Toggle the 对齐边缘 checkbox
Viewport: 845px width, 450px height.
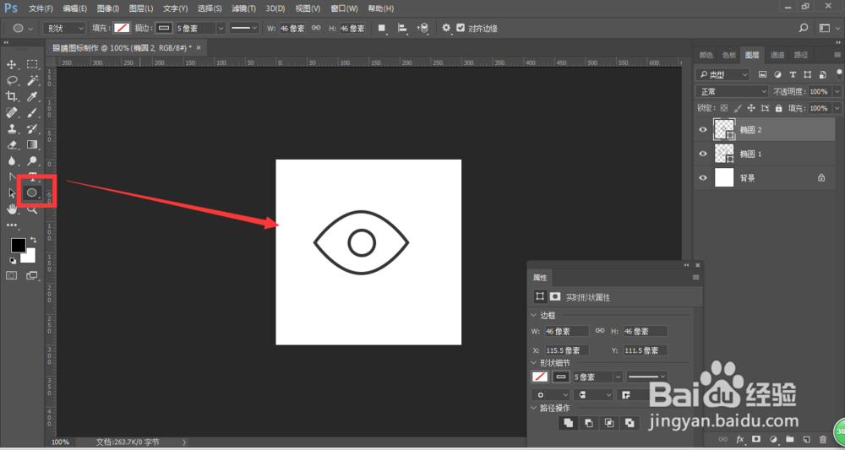[461, 28]
